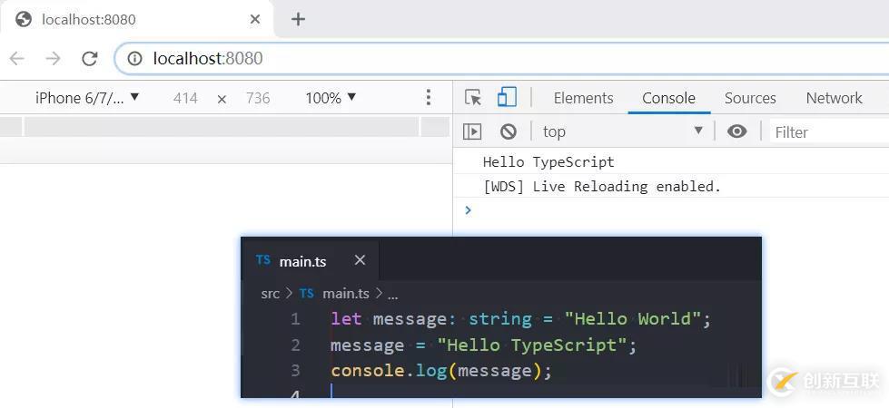This screenshot has width=889, height=408.
Task: Toggle the device toolbar emulation
Action: tap(507, 98)
